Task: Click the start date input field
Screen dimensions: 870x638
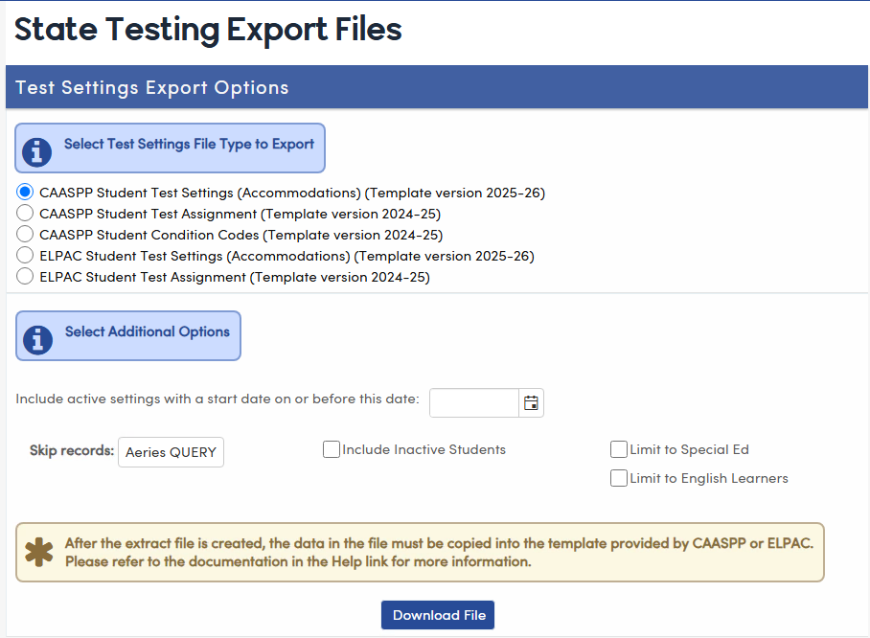Action: tap(474, 402)
